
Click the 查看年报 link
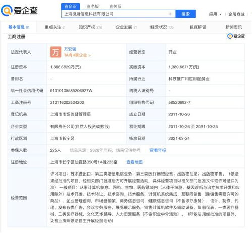point(158,150)
